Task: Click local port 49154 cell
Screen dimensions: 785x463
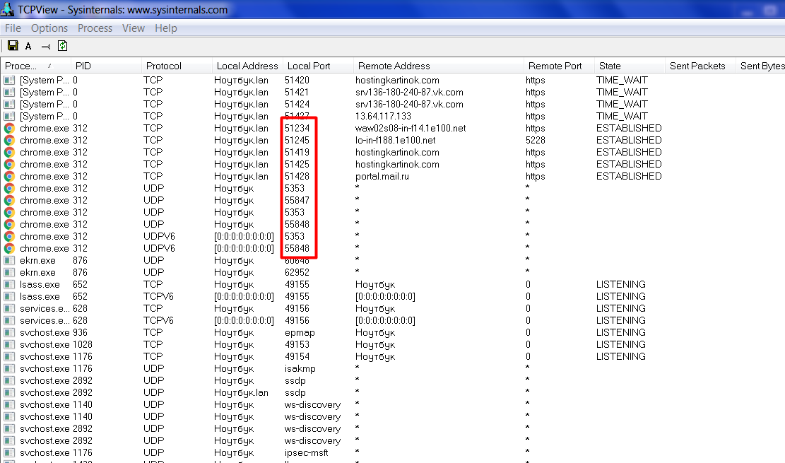Action: tap(297, 357)
